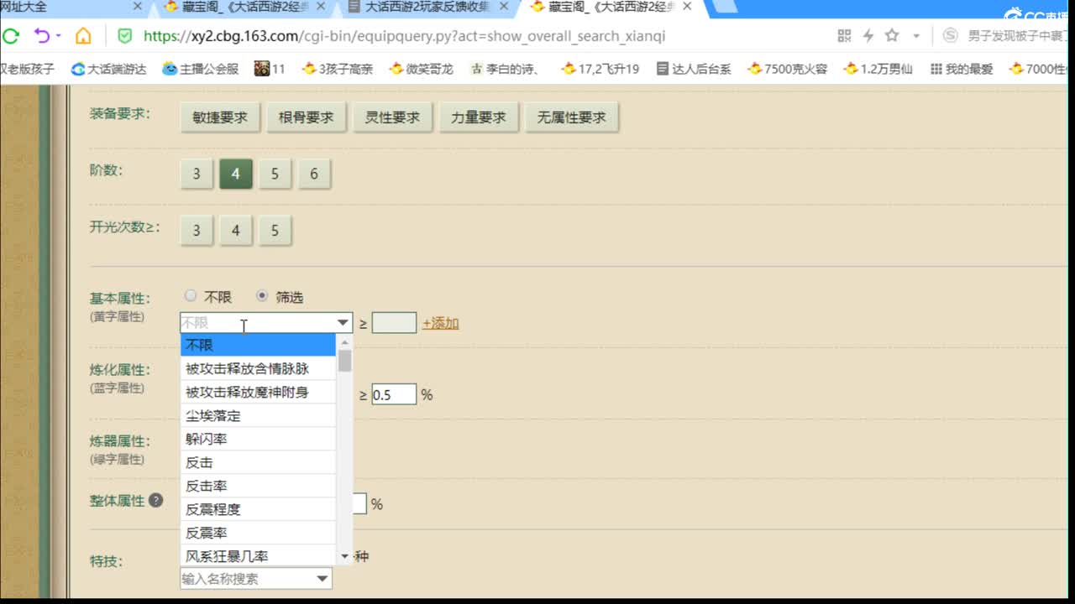Image resolution: width=1075 pixels, height=604 pixels.
Task: Open the back-history arrow beside the undo icon
Action: [x=58, y=36]
